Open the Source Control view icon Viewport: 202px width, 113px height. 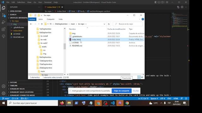3,15
